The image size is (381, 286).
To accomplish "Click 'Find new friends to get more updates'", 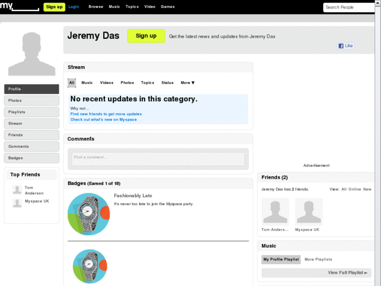I will pos(106,114).
